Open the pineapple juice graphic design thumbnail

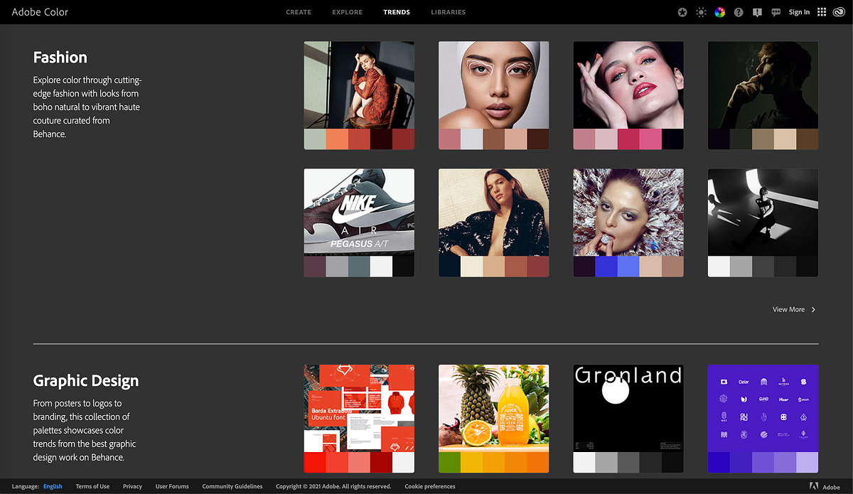493,409
